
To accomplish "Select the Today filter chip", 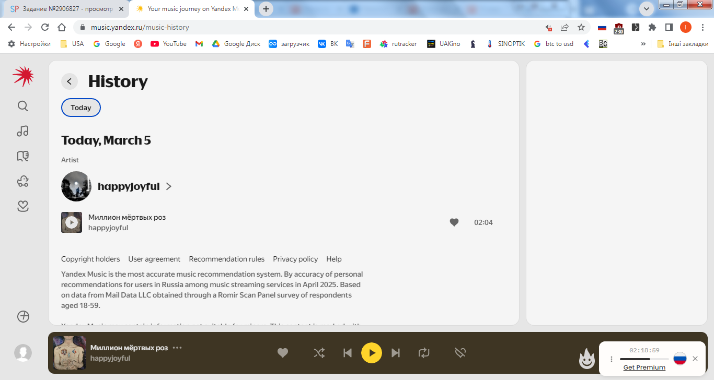I will [x=81, y=108].
